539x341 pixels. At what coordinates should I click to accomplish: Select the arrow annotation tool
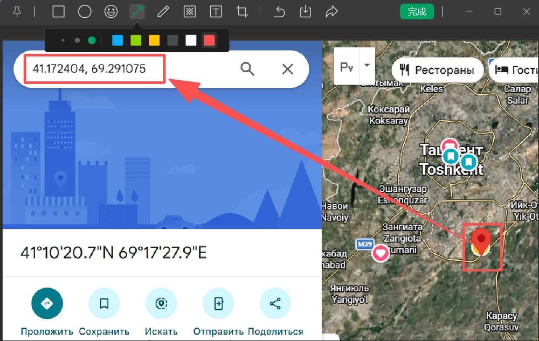[137, 12]
